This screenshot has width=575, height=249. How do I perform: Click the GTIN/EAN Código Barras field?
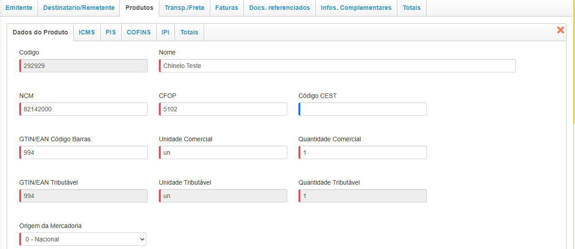point(84,152)
